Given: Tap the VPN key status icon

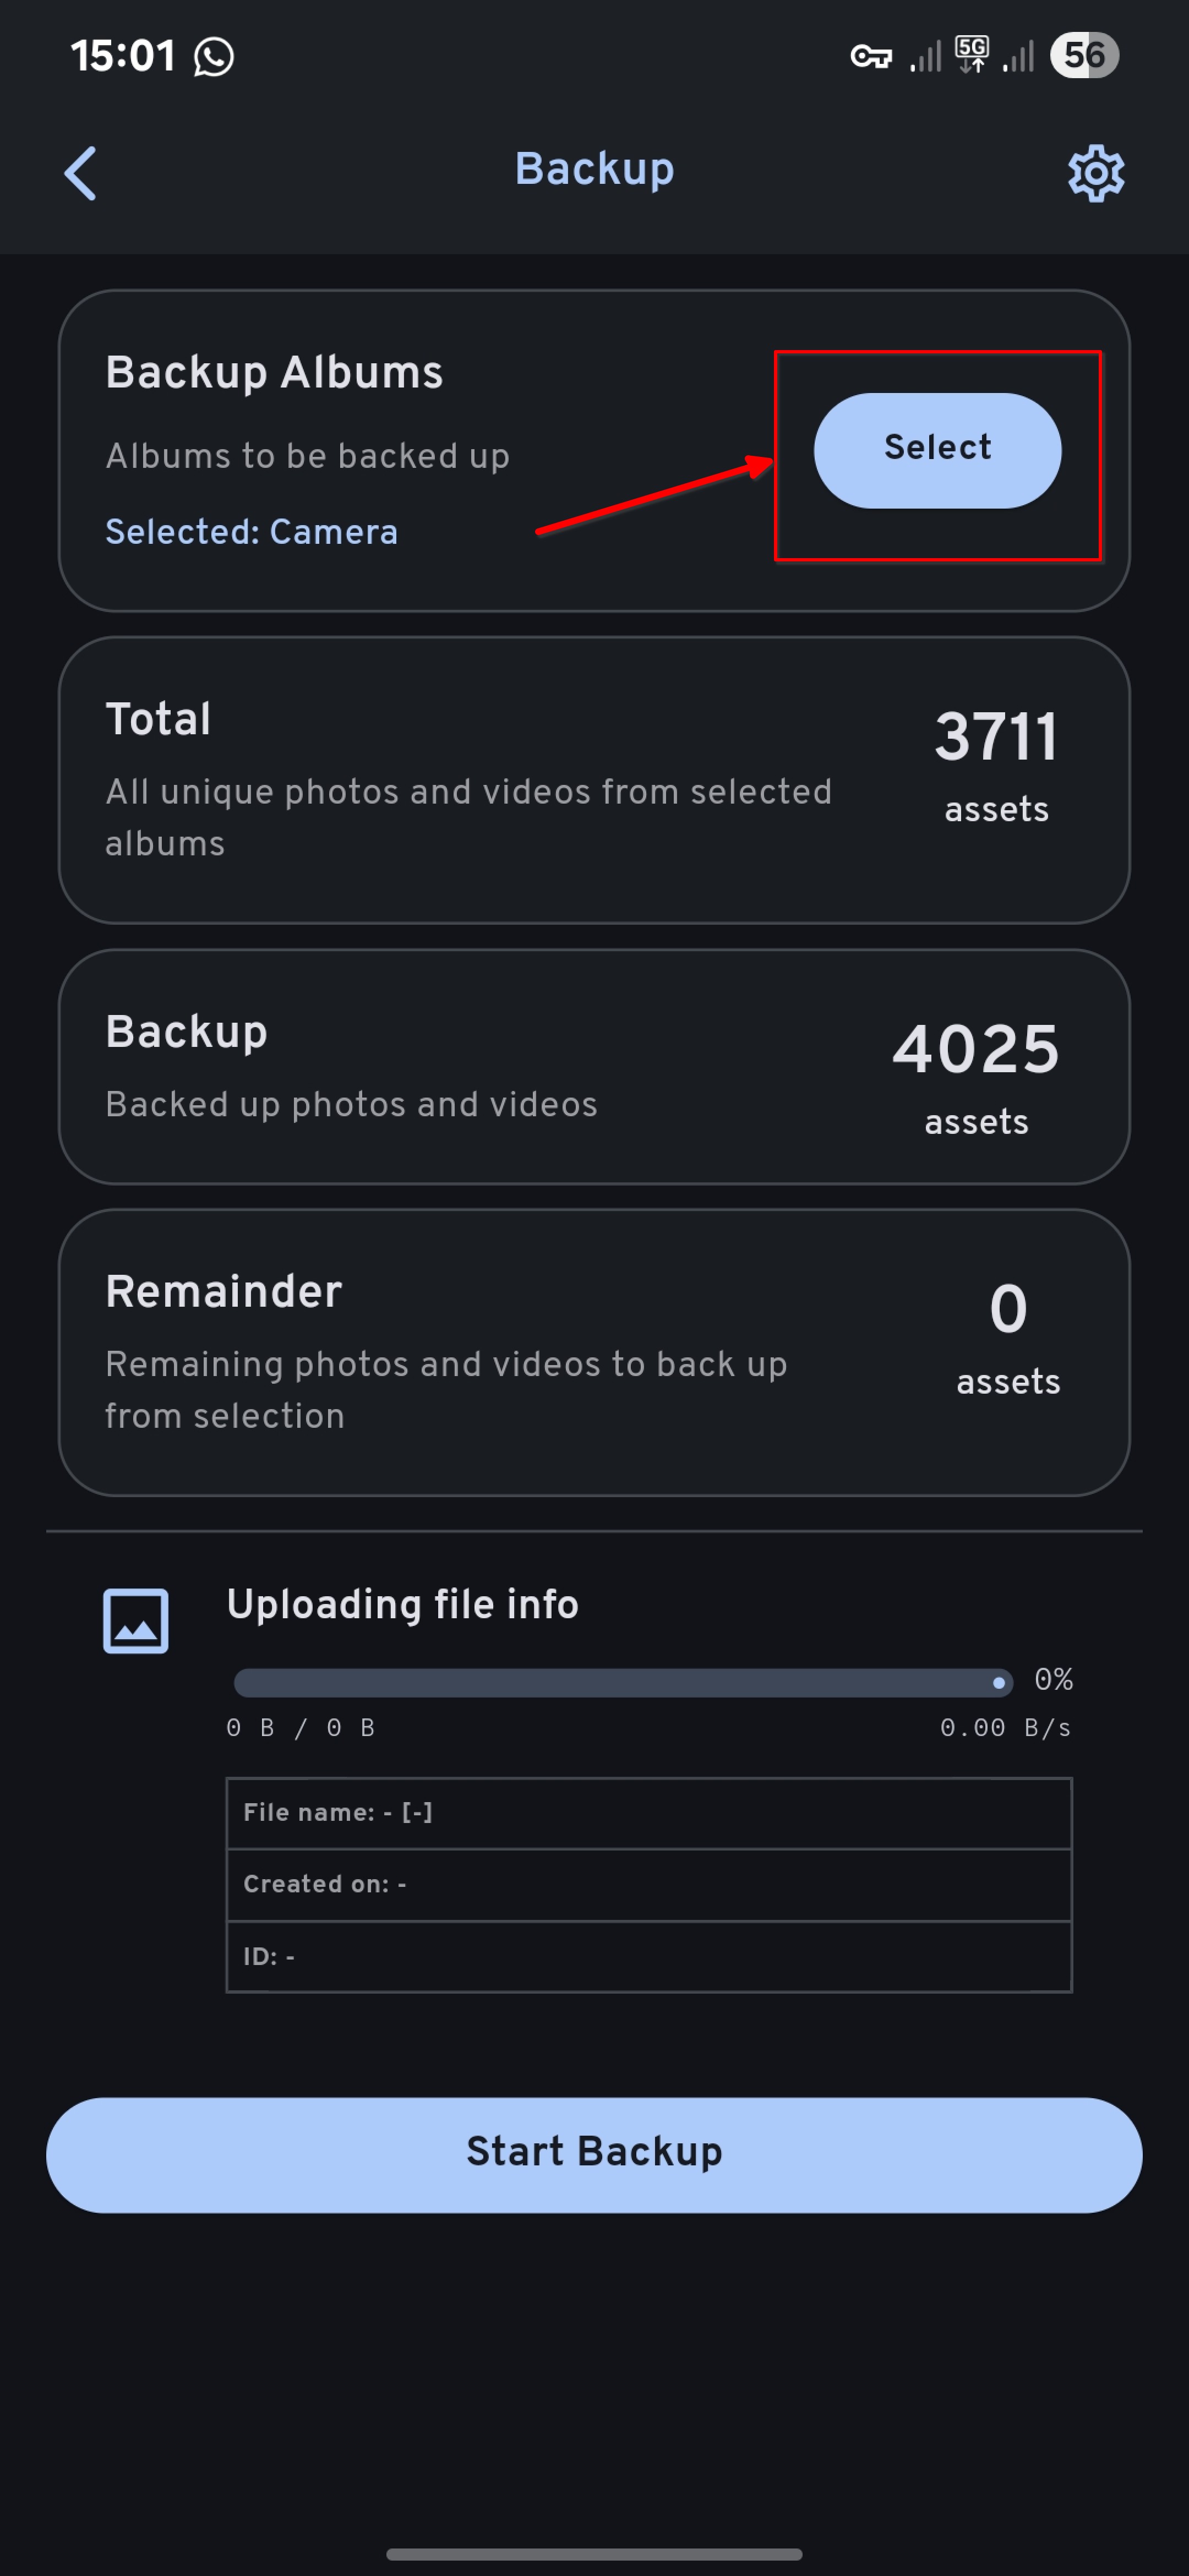Looking at the screenshot, I should pyautogui.click(x=870, y=57).
